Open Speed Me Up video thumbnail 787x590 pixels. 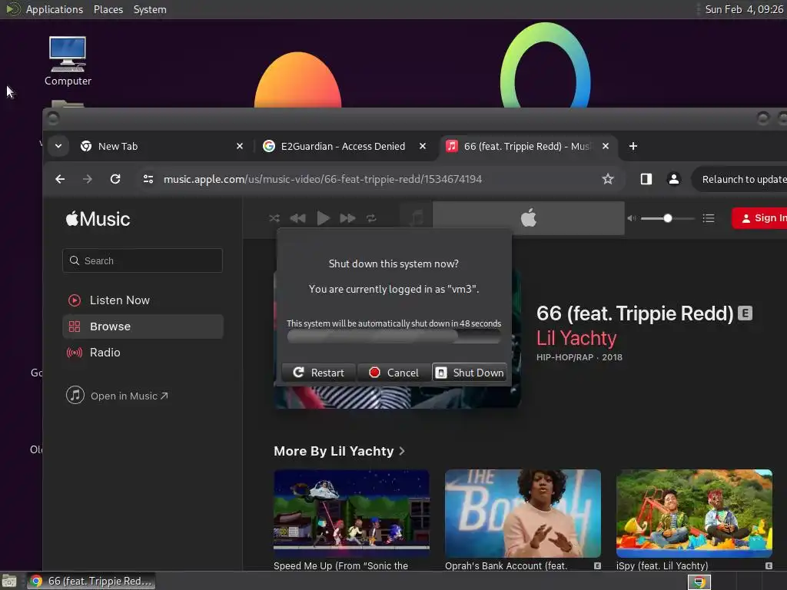(x=351, y=513)
